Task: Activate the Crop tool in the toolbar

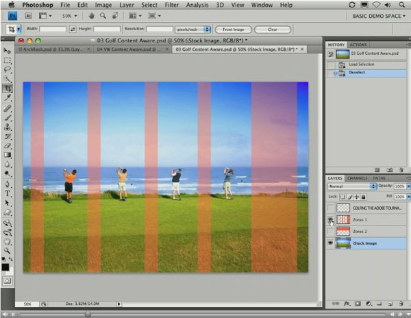Action: [x=7, y=88]
